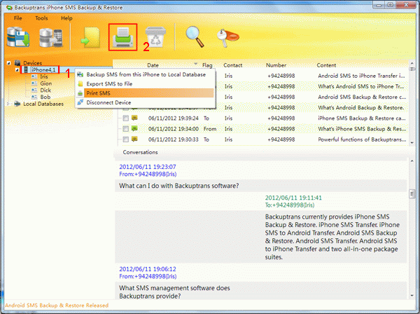The image size is (420, 314).
Task: Click 'Powerful functions of Backuptrans...' content cell
Action: (x=362, y=139)
